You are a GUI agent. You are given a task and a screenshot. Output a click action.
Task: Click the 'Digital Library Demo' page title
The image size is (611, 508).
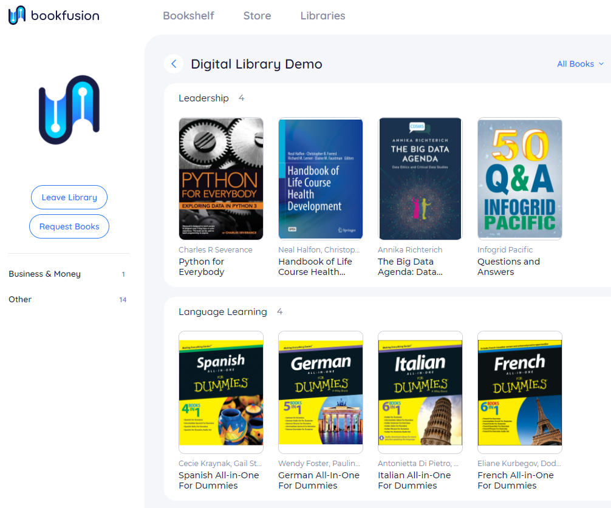pos(256,64)
